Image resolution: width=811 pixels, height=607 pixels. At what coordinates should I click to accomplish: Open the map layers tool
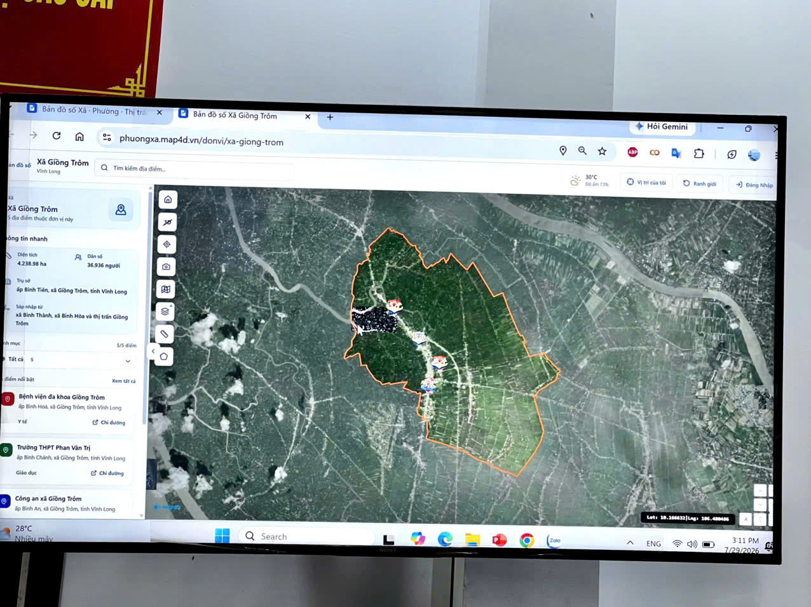(165, 311)
